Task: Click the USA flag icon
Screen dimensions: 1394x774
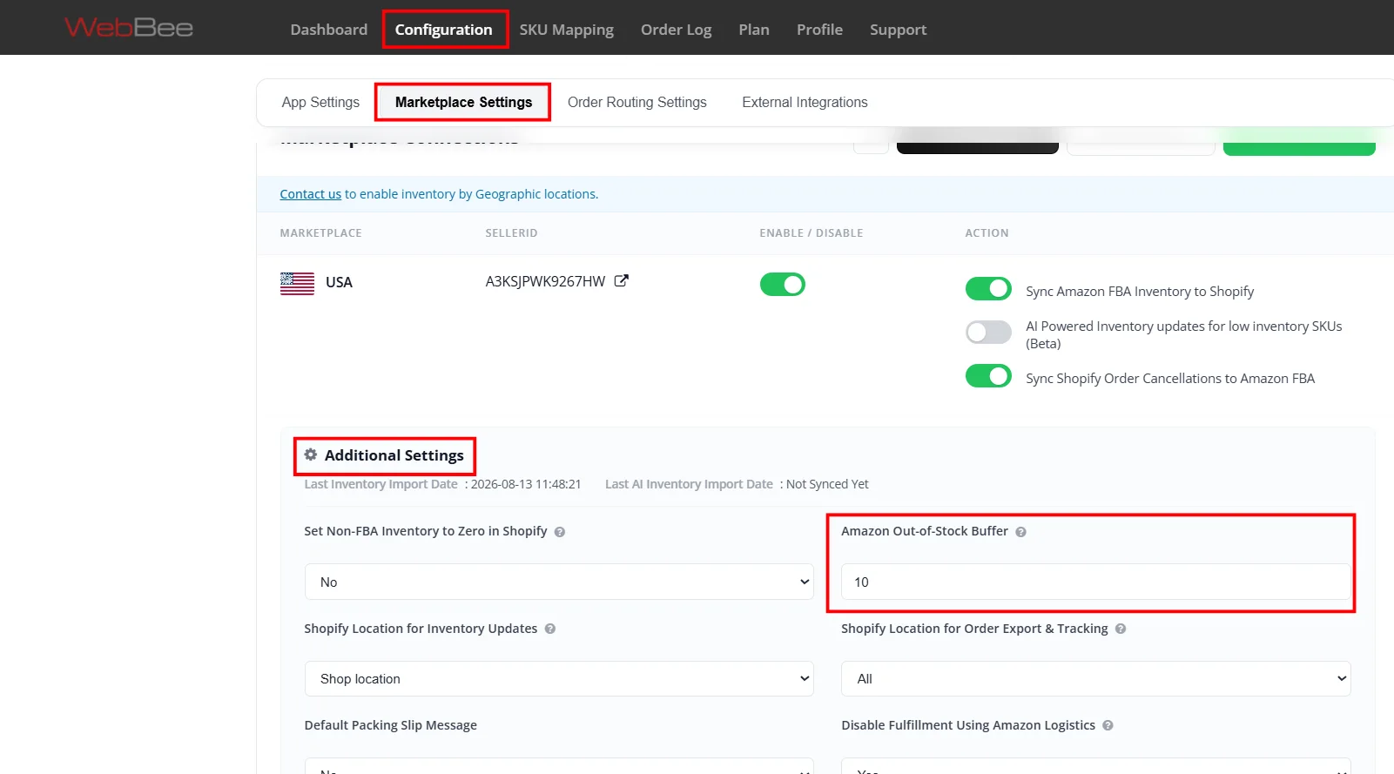Action: [297, 283]
